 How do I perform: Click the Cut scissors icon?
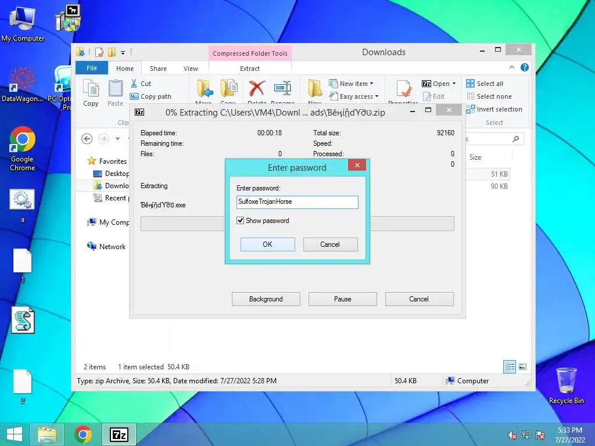click(x=134, y=84)
